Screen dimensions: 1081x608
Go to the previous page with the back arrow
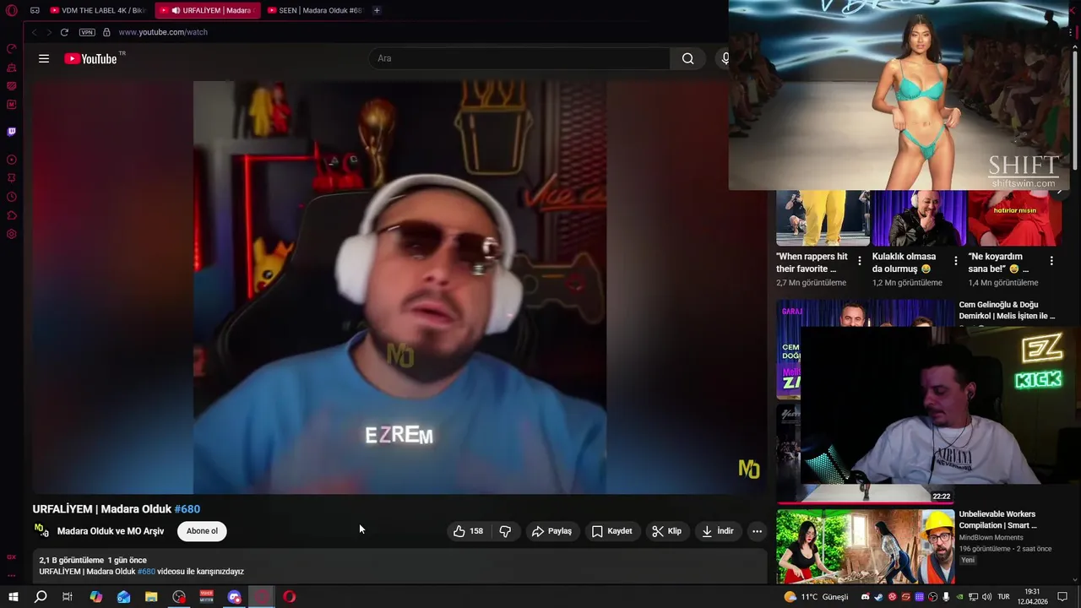point(35,32)
